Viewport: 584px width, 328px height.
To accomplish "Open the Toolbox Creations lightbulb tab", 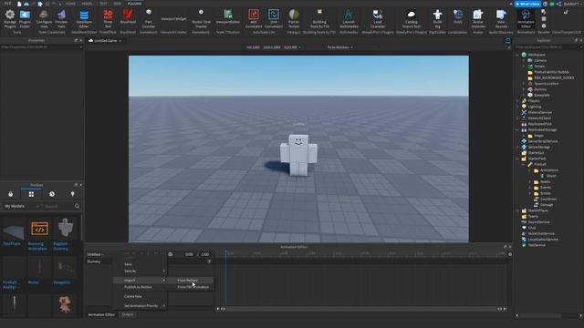I will point(73,194).
